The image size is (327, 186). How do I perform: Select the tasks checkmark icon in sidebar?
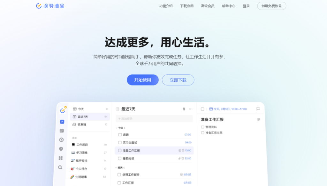[x=62, y=122]
